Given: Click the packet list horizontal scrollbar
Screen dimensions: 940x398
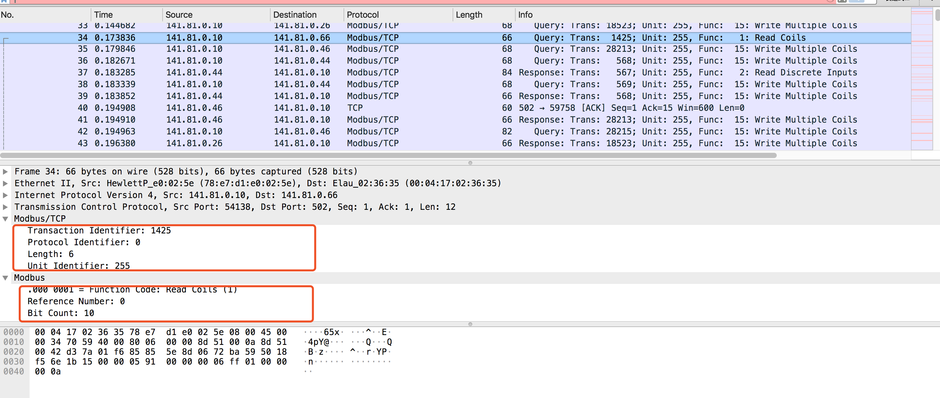Looking at the screenshot, I should 388,155.
